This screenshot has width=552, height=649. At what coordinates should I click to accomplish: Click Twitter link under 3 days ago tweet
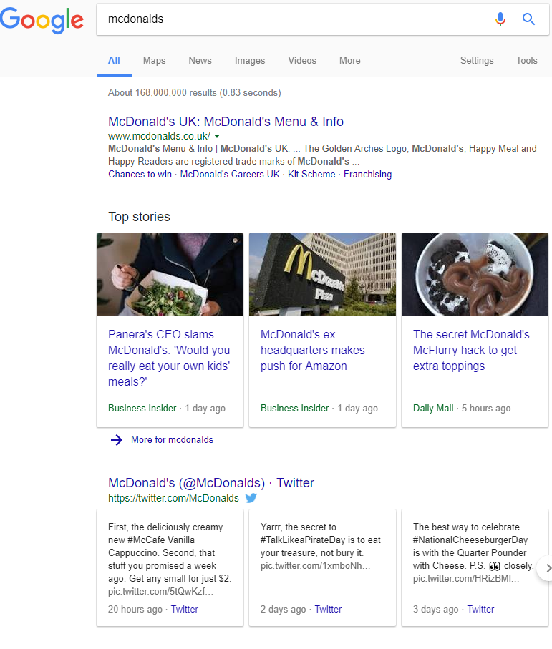480,609
